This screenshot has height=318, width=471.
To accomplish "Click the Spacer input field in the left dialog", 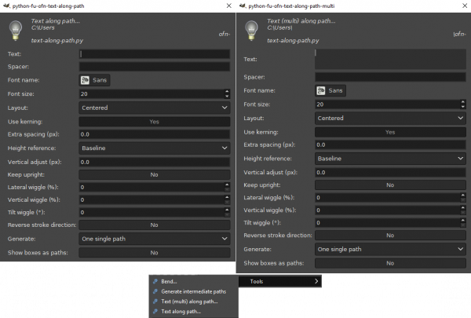I will (x=155, y=67).
